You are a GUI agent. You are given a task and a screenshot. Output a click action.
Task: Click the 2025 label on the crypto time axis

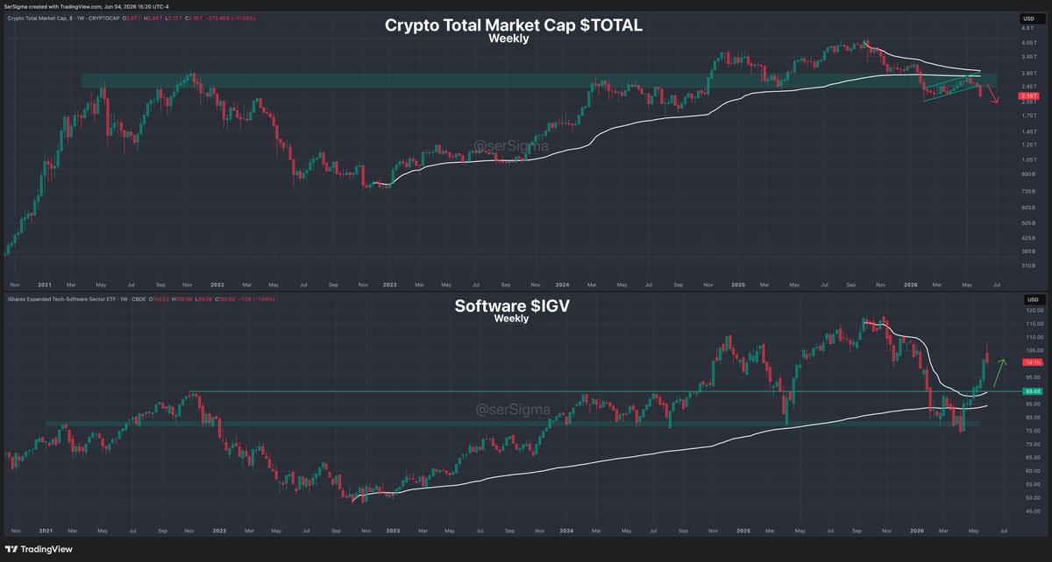[x=737, y=285]
